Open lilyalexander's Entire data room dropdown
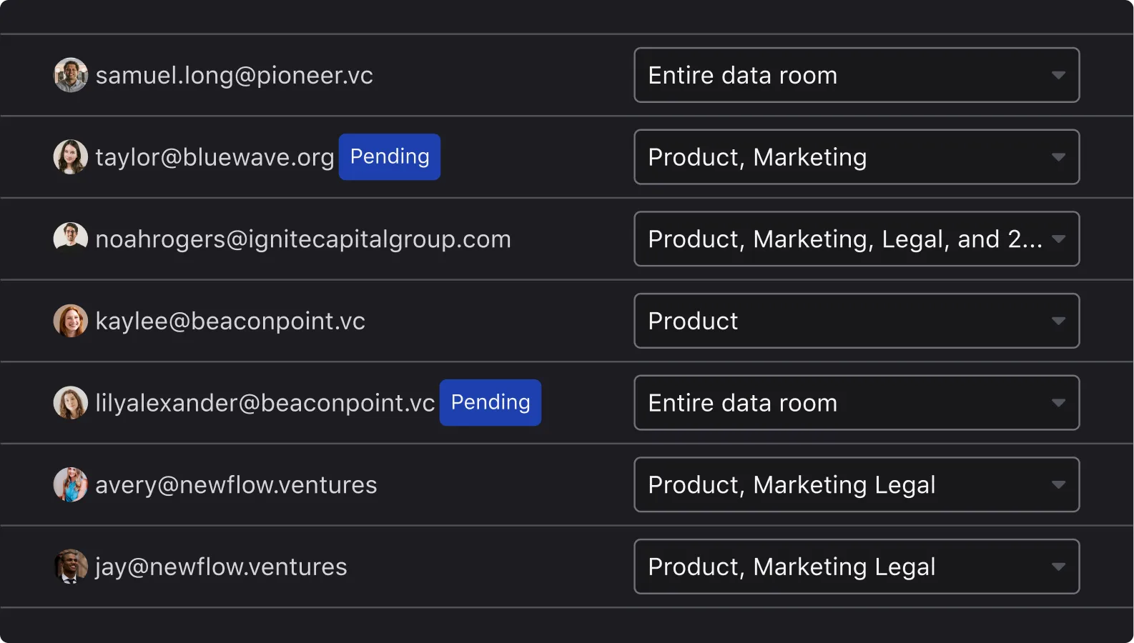The height and width of the screenshot is (643, 1134). point(856,403)
